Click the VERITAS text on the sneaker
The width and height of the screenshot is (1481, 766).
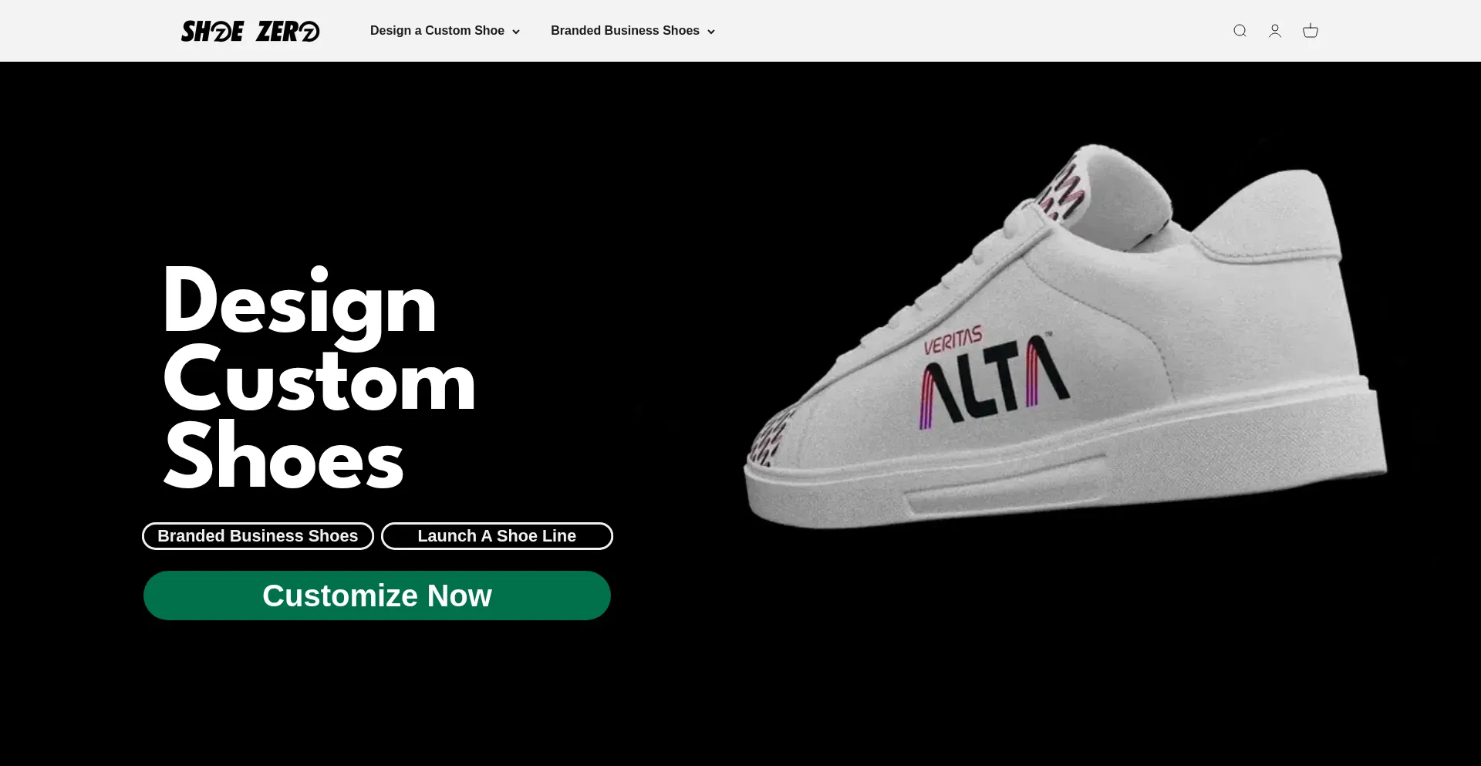[x=953, y=339]
